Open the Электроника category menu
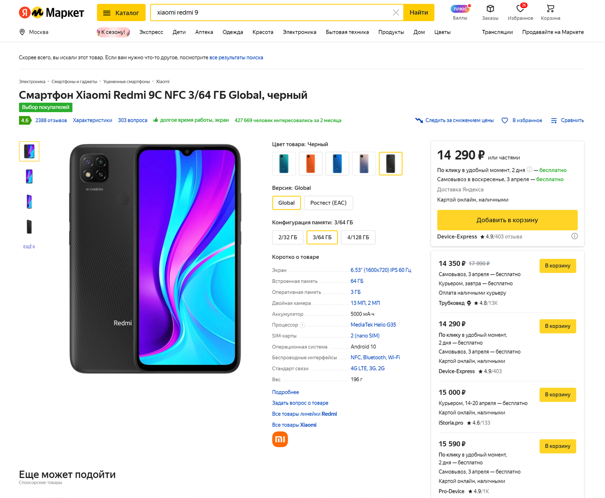The image size is (605, 498). pos(299,32)
